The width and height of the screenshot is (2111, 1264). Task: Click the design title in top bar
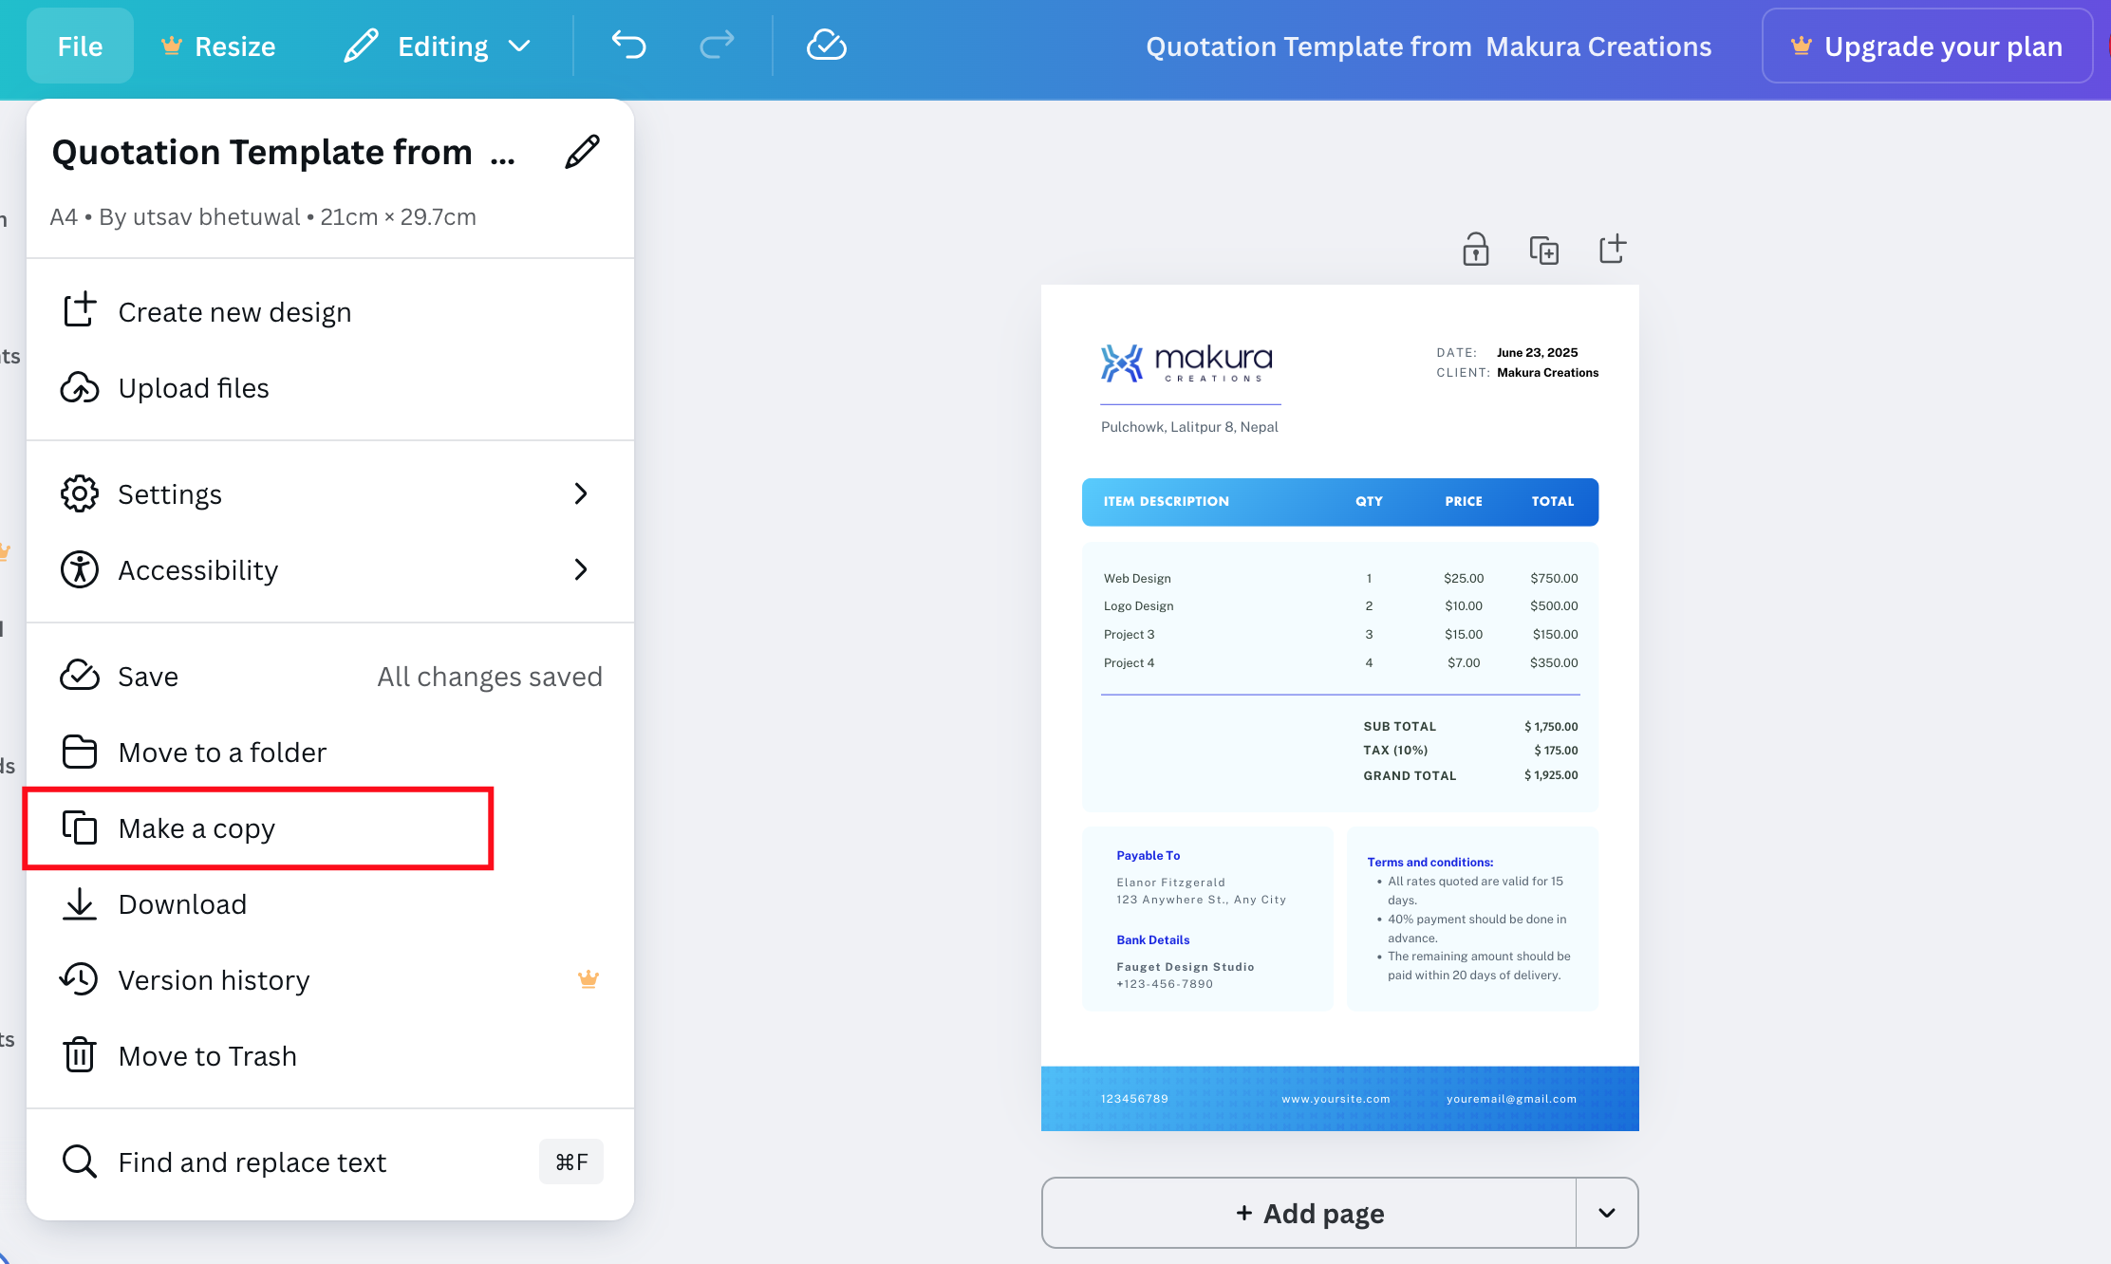[1429, 46]
